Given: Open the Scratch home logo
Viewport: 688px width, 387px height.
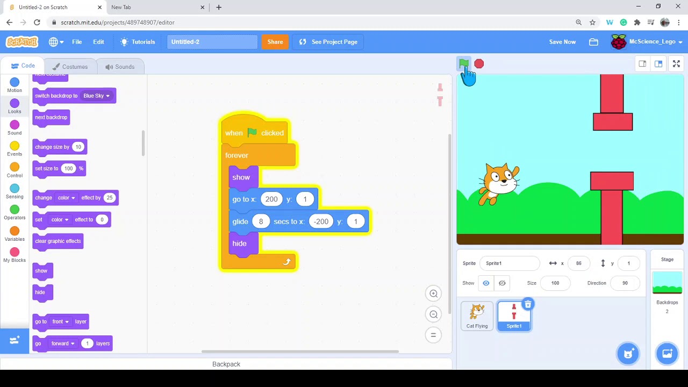Looking at the screenshot, I should (x=22, y=41).
